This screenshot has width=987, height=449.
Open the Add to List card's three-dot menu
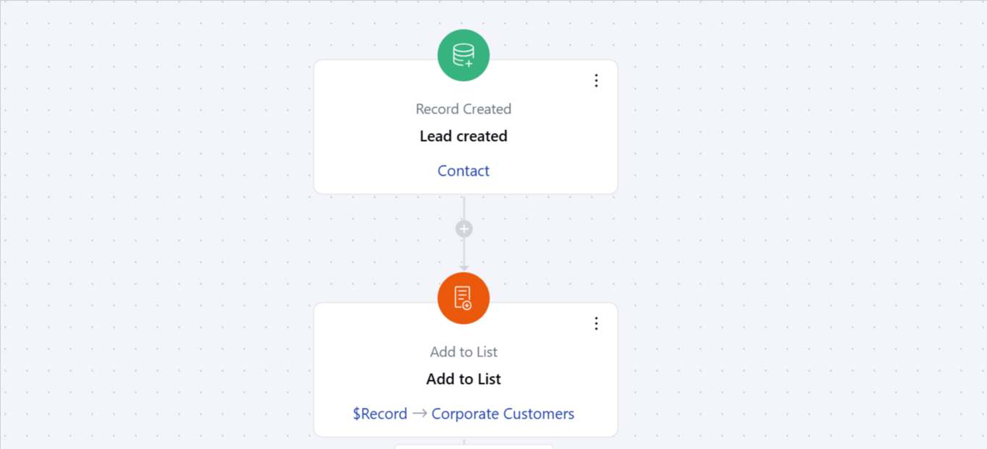click(596, 323)
